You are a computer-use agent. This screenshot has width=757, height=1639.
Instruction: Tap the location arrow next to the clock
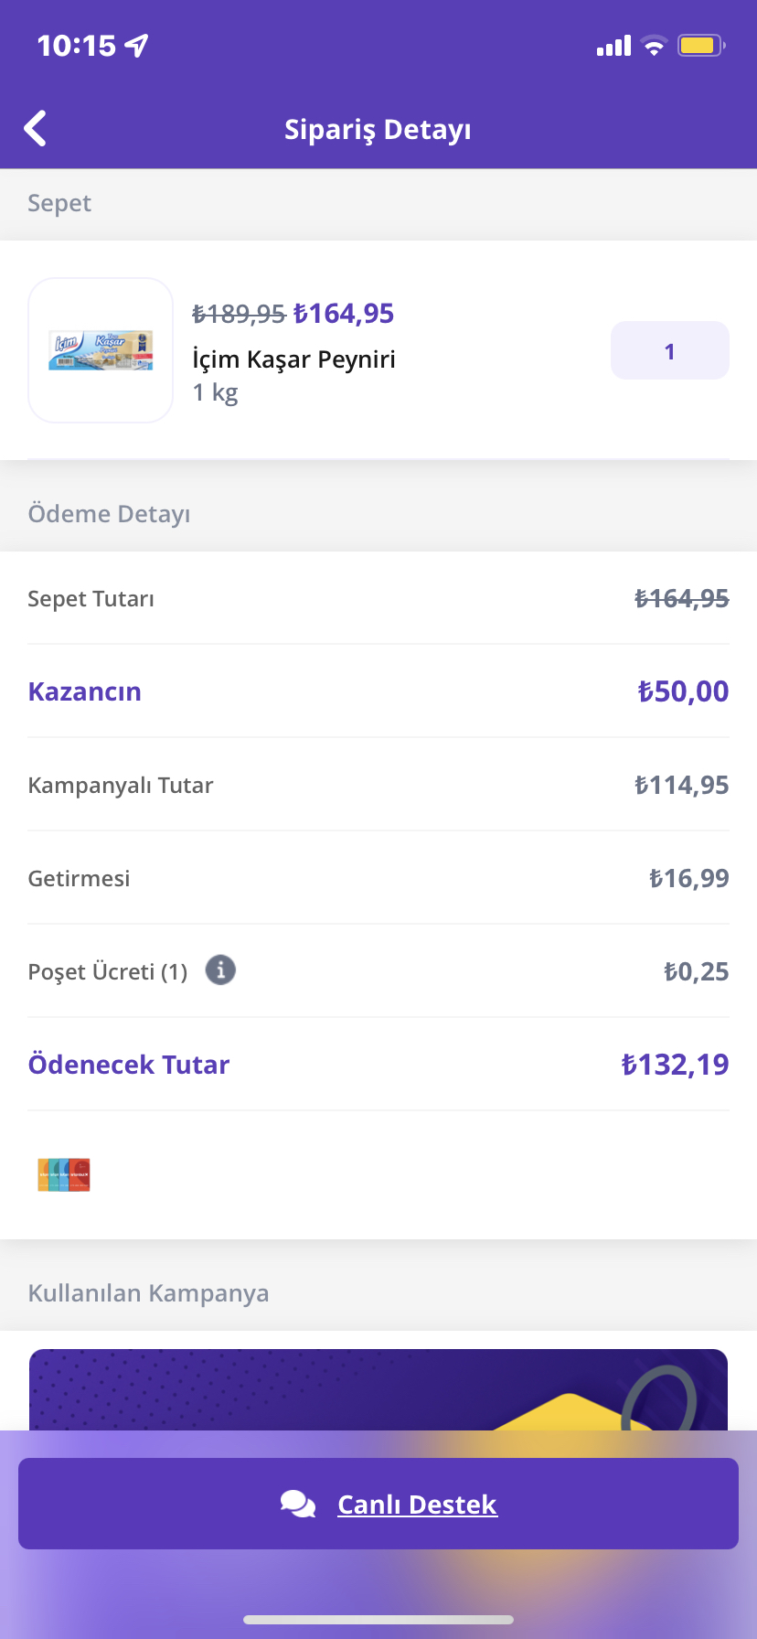tap(137, 45)
